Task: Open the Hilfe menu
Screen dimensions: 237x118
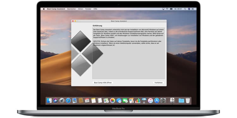Action: click(95, 9)
